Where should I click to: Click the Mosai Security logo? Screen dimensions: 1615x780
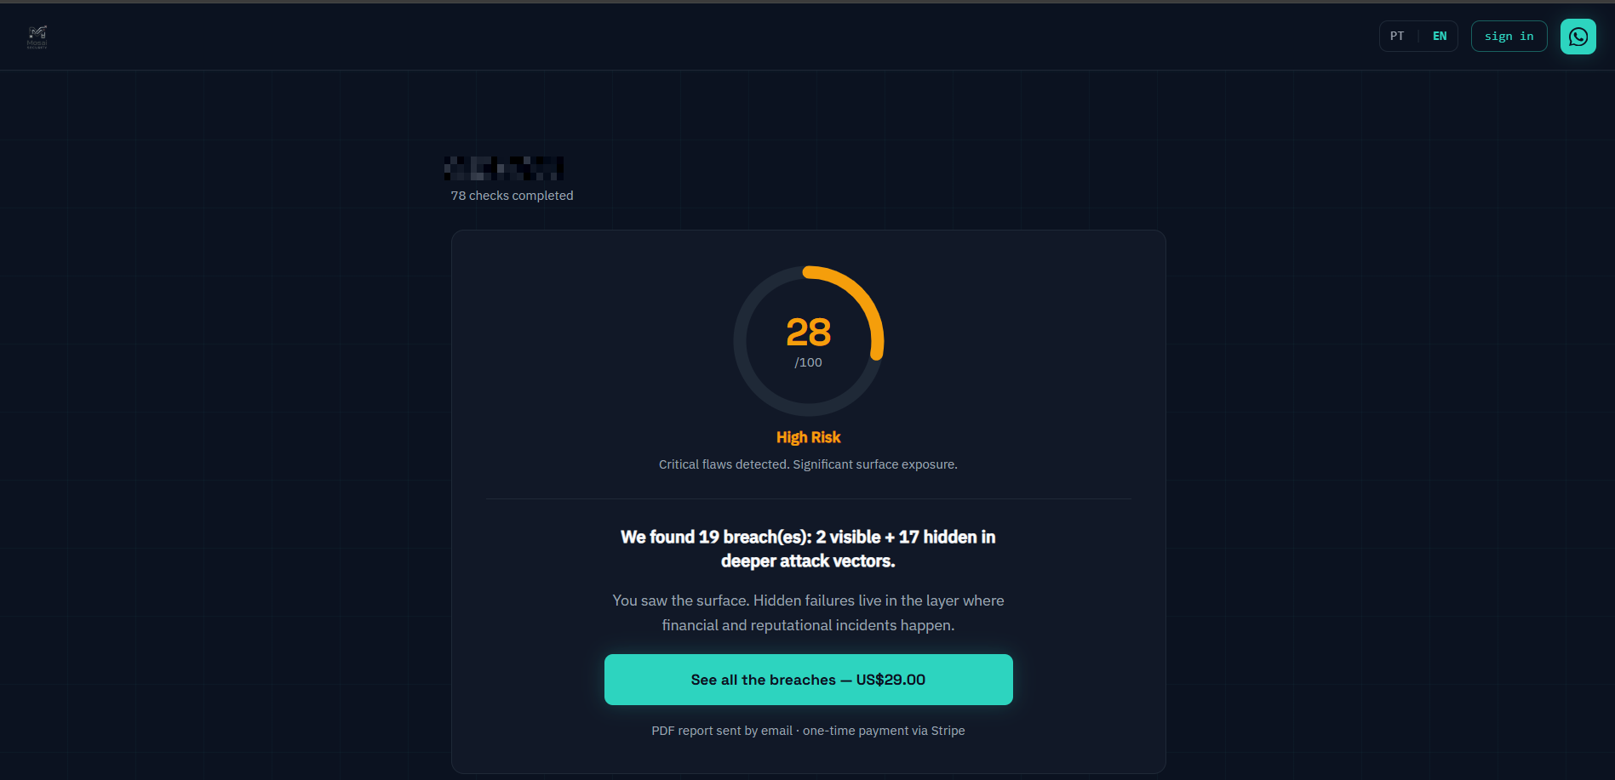(x=37, y=37)
